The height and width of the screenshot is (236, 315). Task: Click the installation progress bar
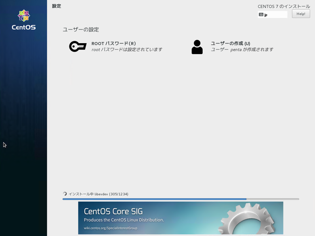[181, 199]
